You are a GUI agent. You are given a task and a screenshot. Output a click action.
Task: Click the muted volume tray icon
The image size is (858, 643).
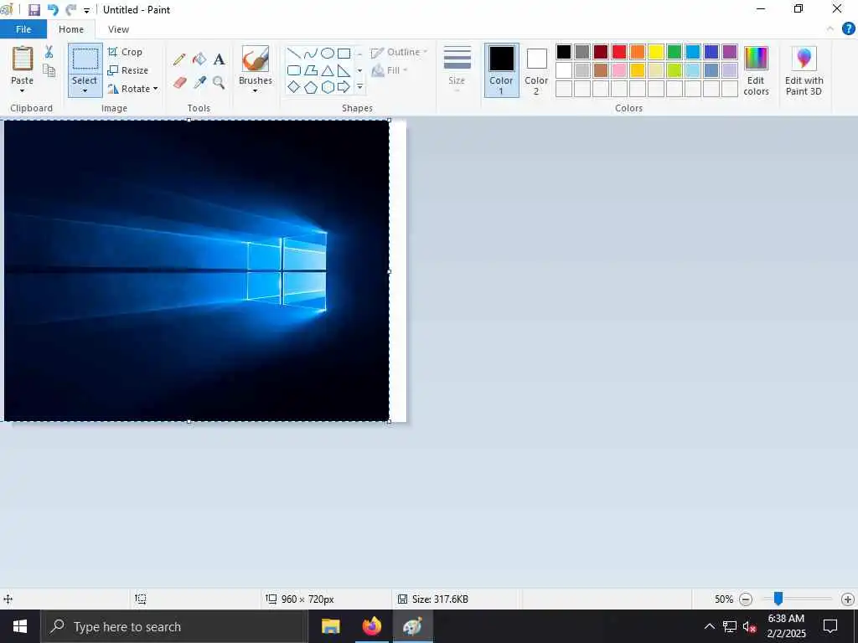[749, 626]
